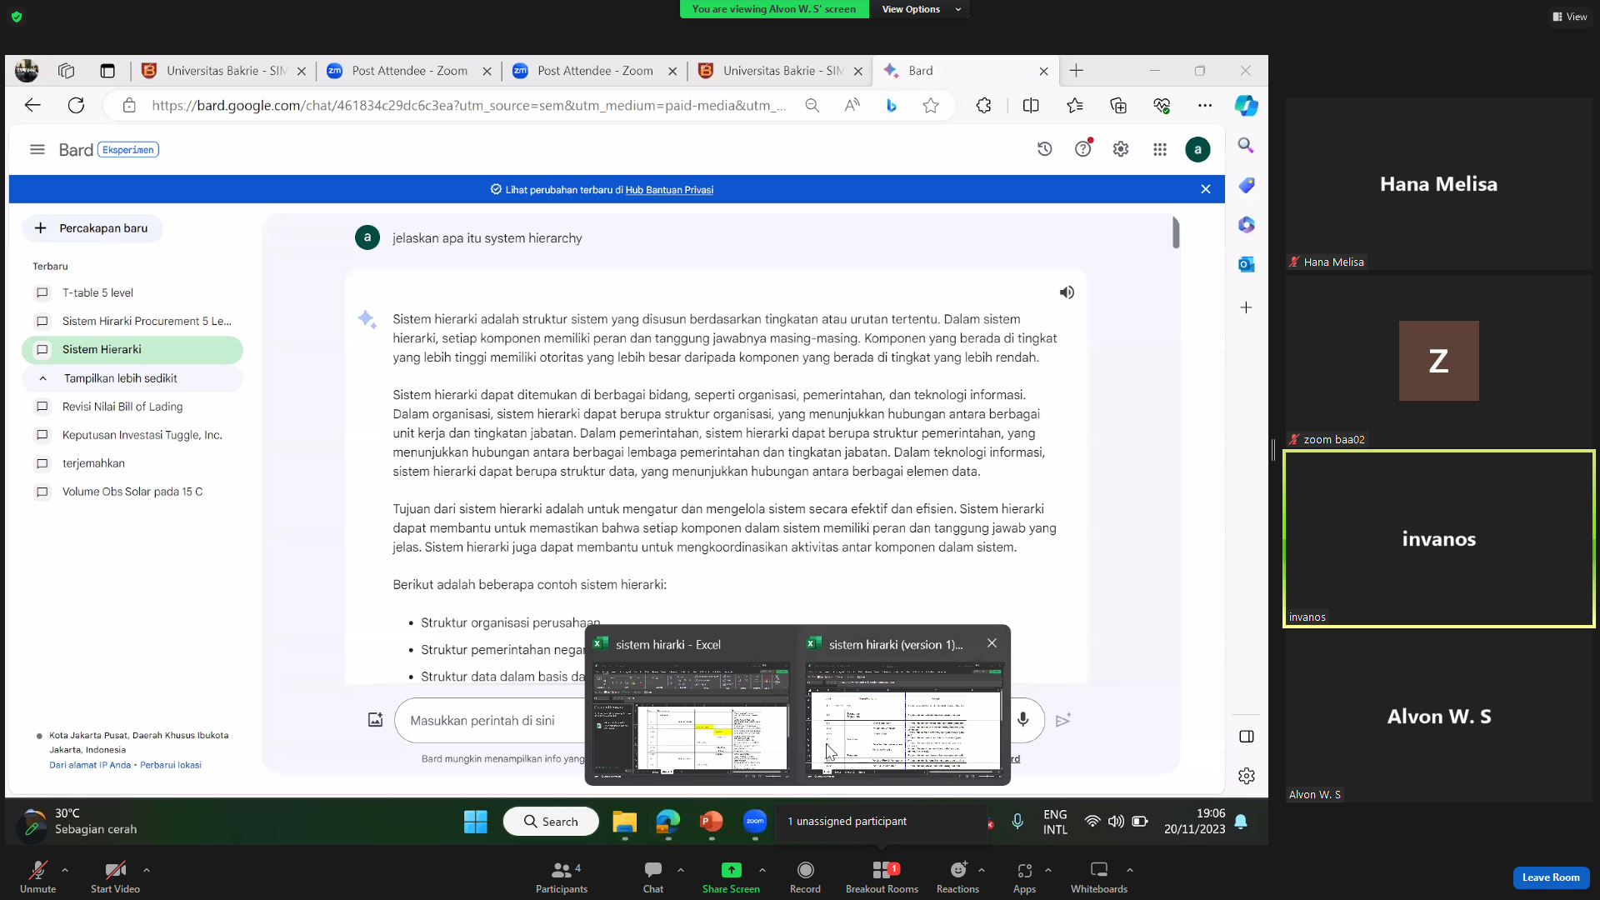Image resolution: width=1600 pixels, height=900 pixels.
Task: Open audio options arrow beside Unmute
Action: click(x=65, y=870)
